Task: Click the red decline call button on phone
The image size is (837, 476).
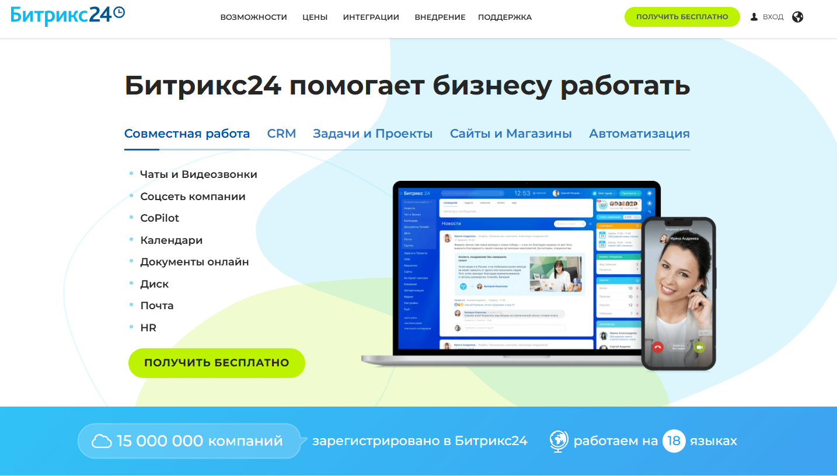Action: pos(658,347)
